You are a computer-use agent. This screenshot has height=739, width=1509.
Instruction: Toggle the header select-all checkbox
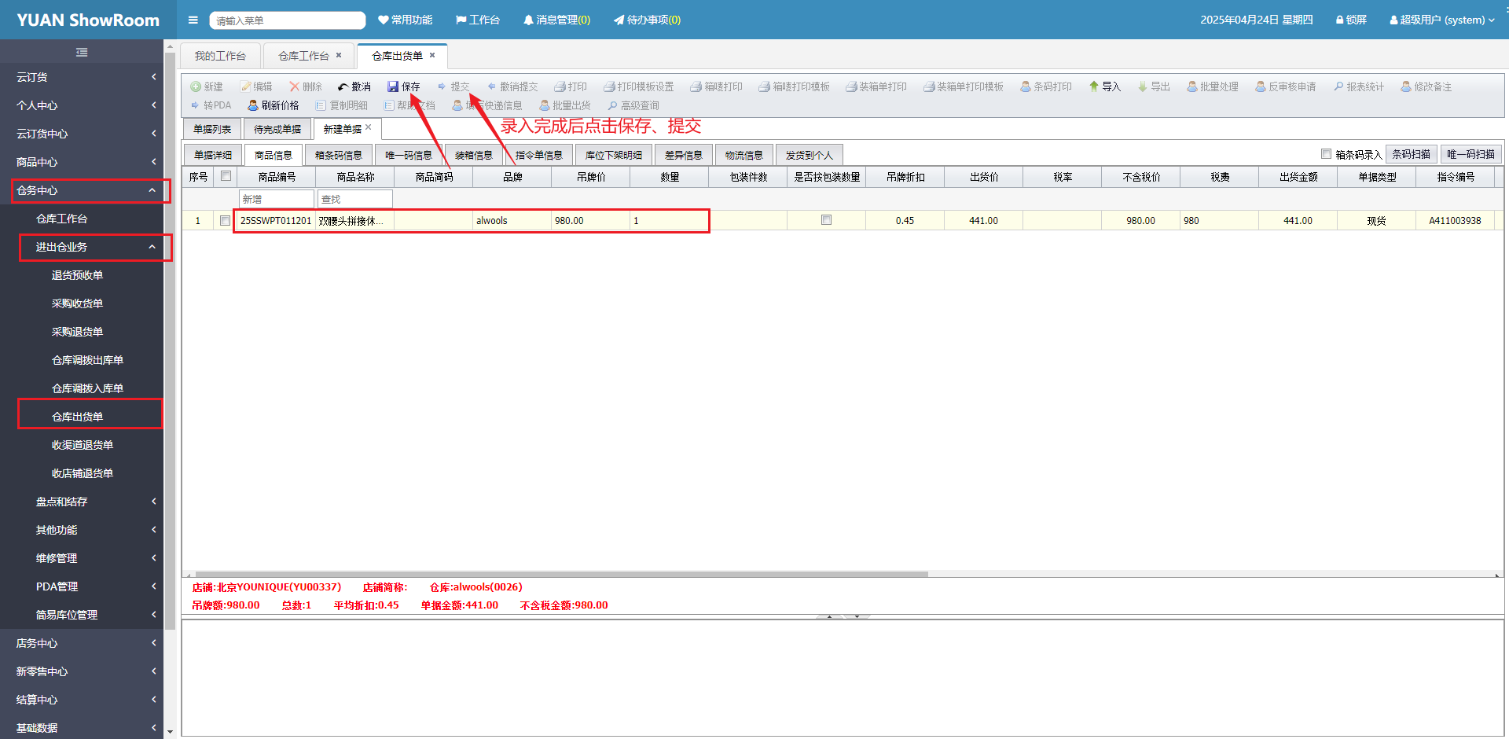click(x=226, y=176)
